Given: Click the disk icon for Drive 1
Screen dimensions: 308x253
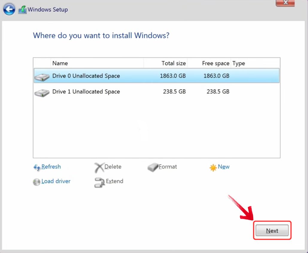Looking at the screenshot, I should pos(42,92).
